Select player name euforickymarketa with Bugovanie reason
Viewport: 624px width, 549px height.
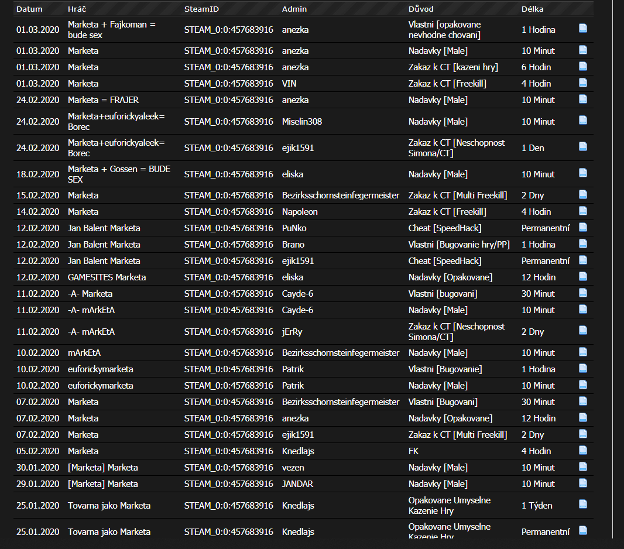pyautogui.click(x=100, y=369)
